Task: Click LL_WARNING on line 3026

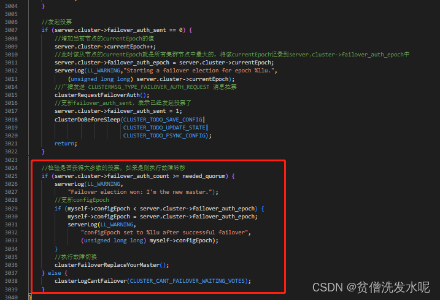Action: 104,184
